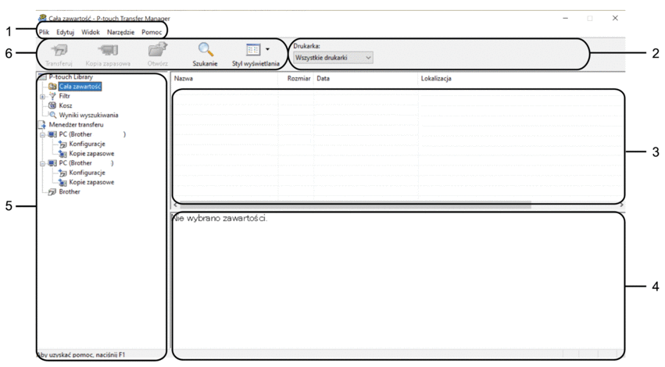The height and width of the screenshot is (367, 665).
Task: Open the Plik menu
Action: [x=45, y=32]
